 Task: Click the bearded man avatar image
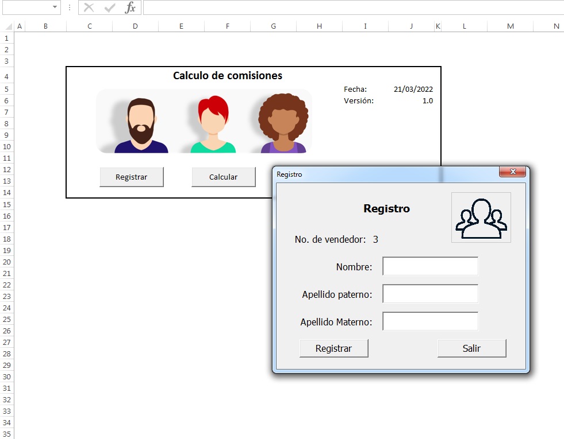coord(141,125)
